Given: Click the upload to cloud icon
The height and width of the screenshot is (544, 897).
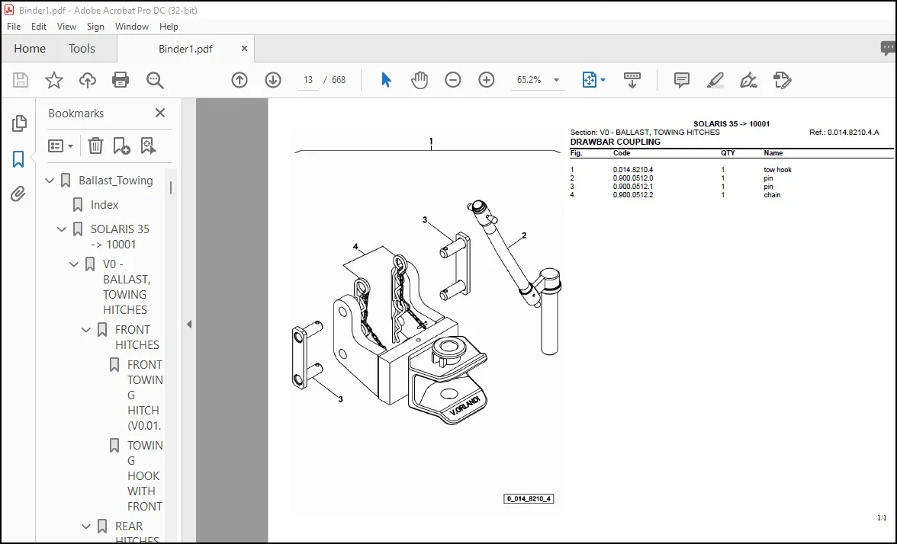Looking at the screenshot, I should [x=88, y=80].
